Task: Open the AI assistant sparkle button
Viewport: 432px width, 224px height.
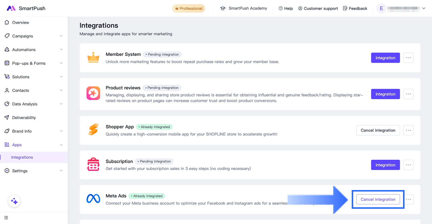Action: [14, 201]
